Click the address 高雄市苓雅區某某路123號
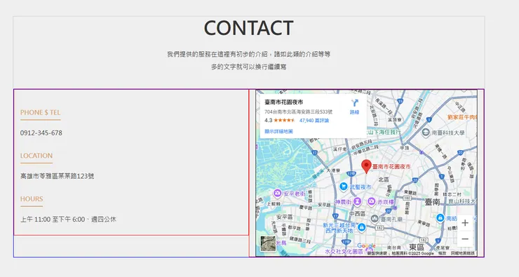This screenshot has width=519, height=277. pyautogui.click(x=58, y=176)
